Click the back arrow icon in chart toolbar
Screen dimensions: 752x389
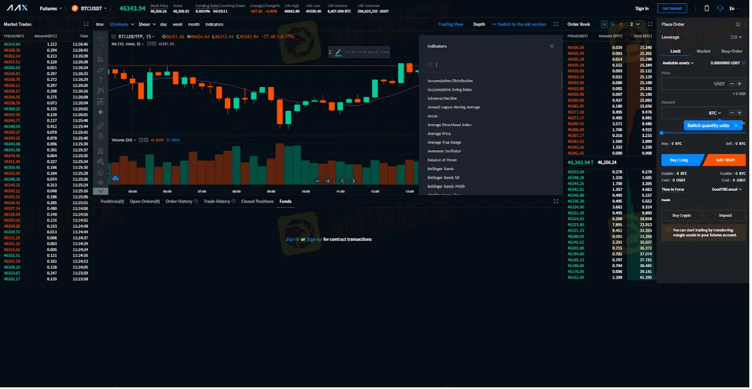(x=101, y=112)
